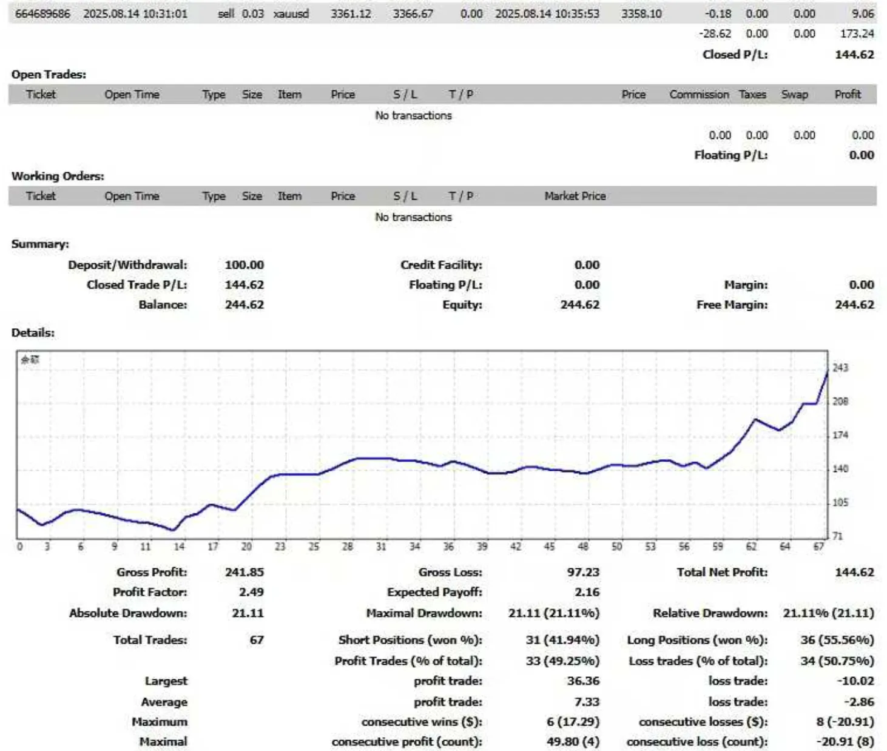
Task: Click the Taxes column header
Action: click(x=752, y=95)
